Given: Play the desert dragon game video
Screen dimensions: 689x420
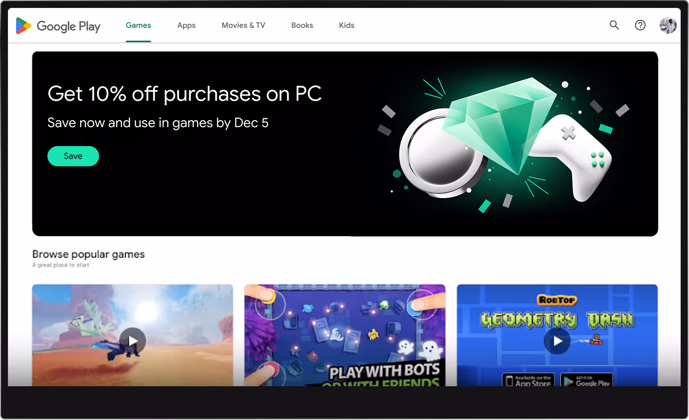Looking at the screenshot, I should pos(133,341).
